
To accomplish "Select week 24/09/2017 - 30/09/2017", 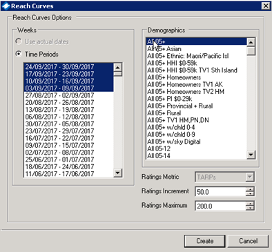I will (68, 67).
